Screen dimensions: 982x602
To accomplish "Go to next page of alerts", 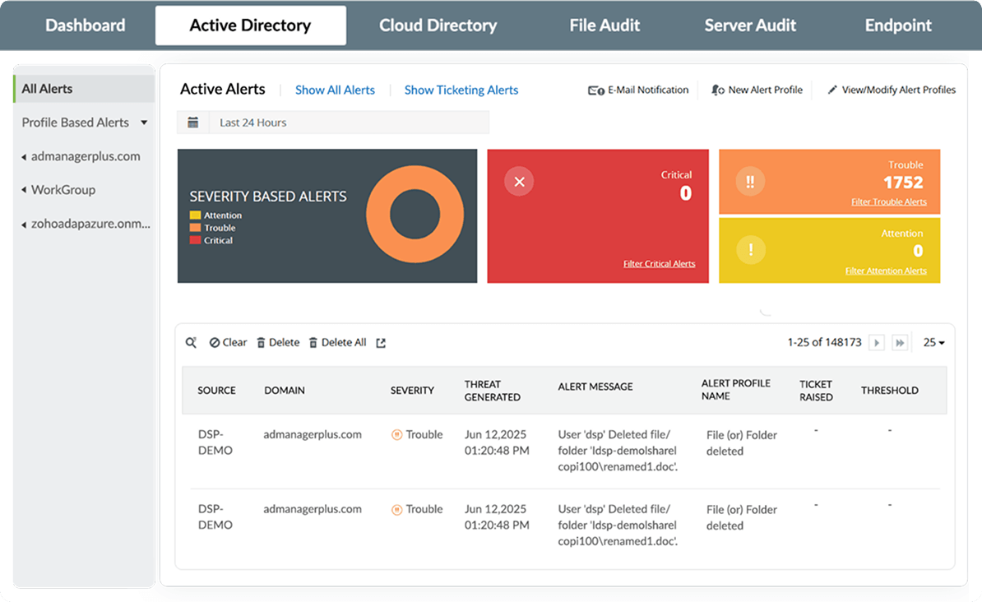I will (877, 343).
